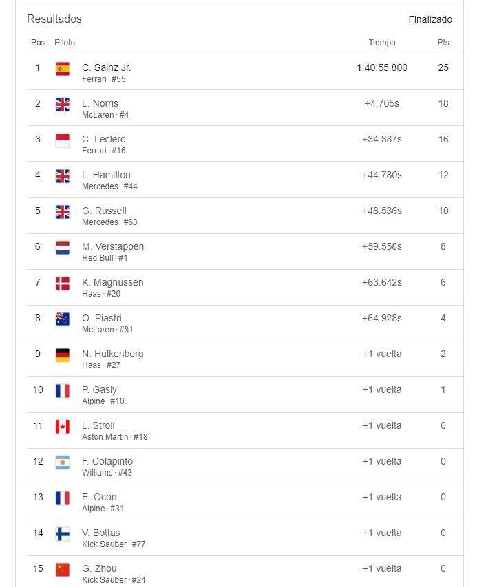Click the German flag beside N. Hulkenberg
477x587 pixels.
coord(63,355)
